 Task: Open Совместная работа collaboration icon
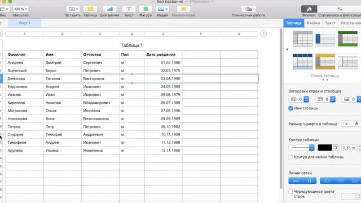248,9
